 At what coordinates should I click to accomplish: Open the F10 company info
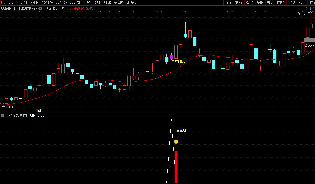point(292,2)
